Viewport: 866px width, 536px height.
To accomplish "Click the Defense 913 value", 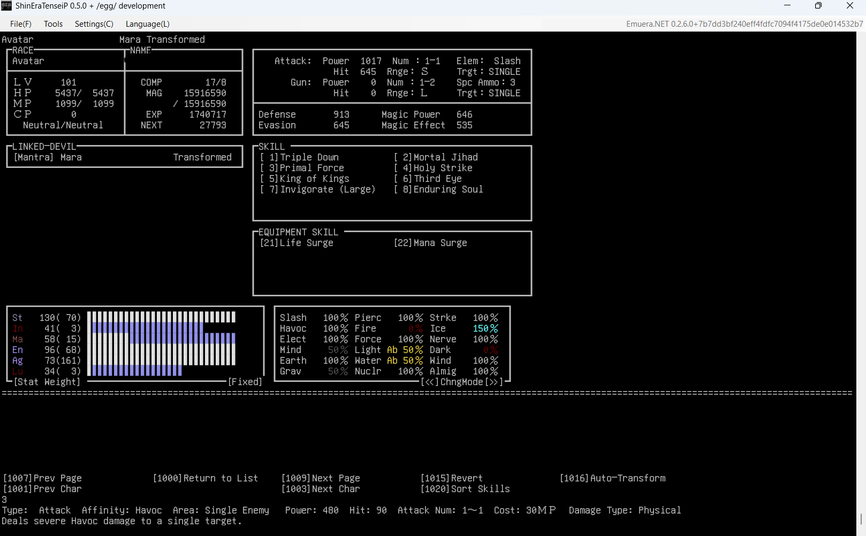I will point(341,114).
